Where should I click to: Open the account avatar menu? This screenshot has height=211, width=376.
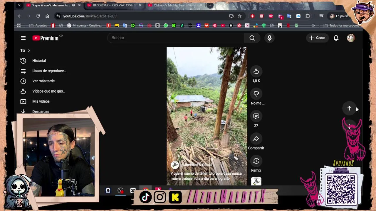351,38
